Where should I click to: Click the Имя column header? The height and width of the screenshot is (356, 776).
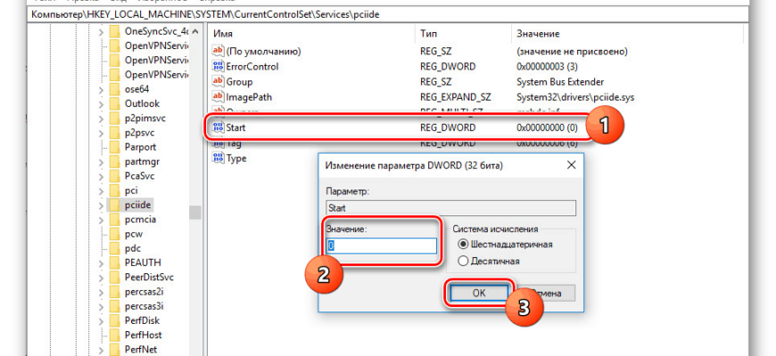tap(223, 34)
